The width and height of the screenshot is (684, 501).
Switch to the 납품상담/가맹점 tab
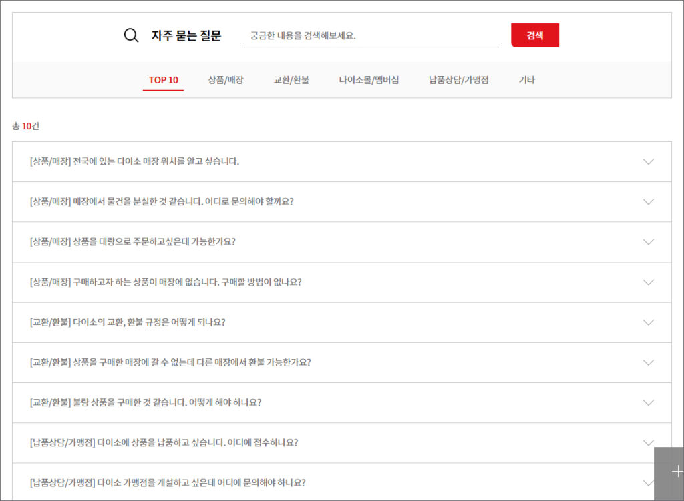click(x=458, y=80)
